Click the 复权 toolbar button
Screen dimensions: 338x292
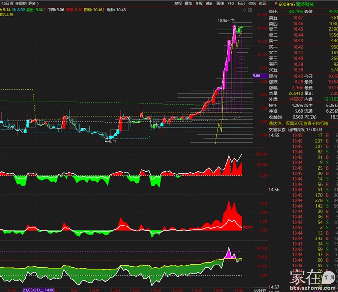tap(178, 3)
